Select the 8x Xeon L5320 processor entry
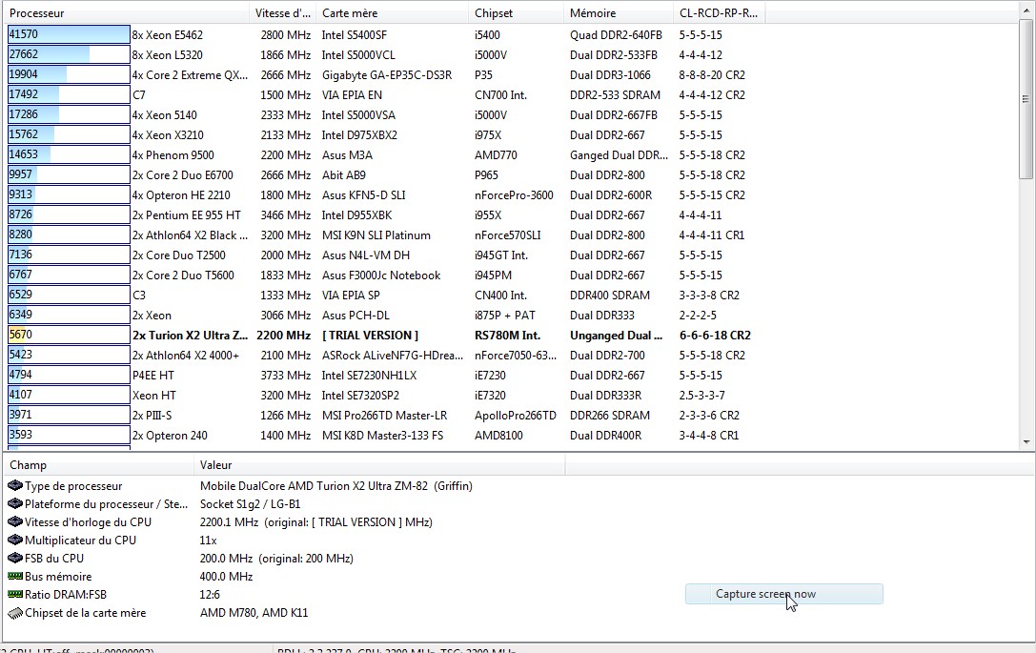 (167, 55)
